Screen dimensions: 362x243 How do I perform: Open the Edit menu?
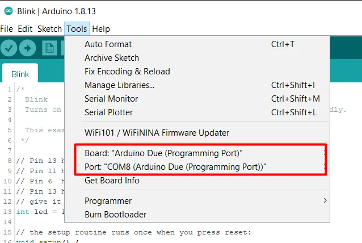(x=25, y=28)
